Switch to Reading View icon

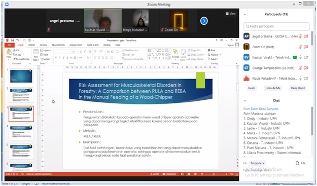pos(195,174)
